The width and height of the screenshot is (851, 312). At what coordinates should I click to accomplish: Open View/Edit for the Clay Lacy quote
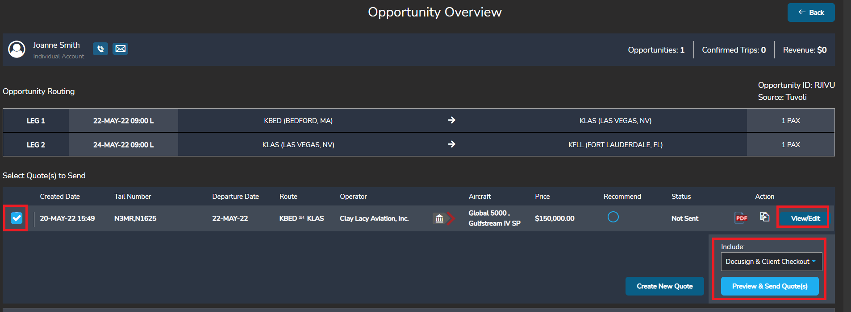805,218
